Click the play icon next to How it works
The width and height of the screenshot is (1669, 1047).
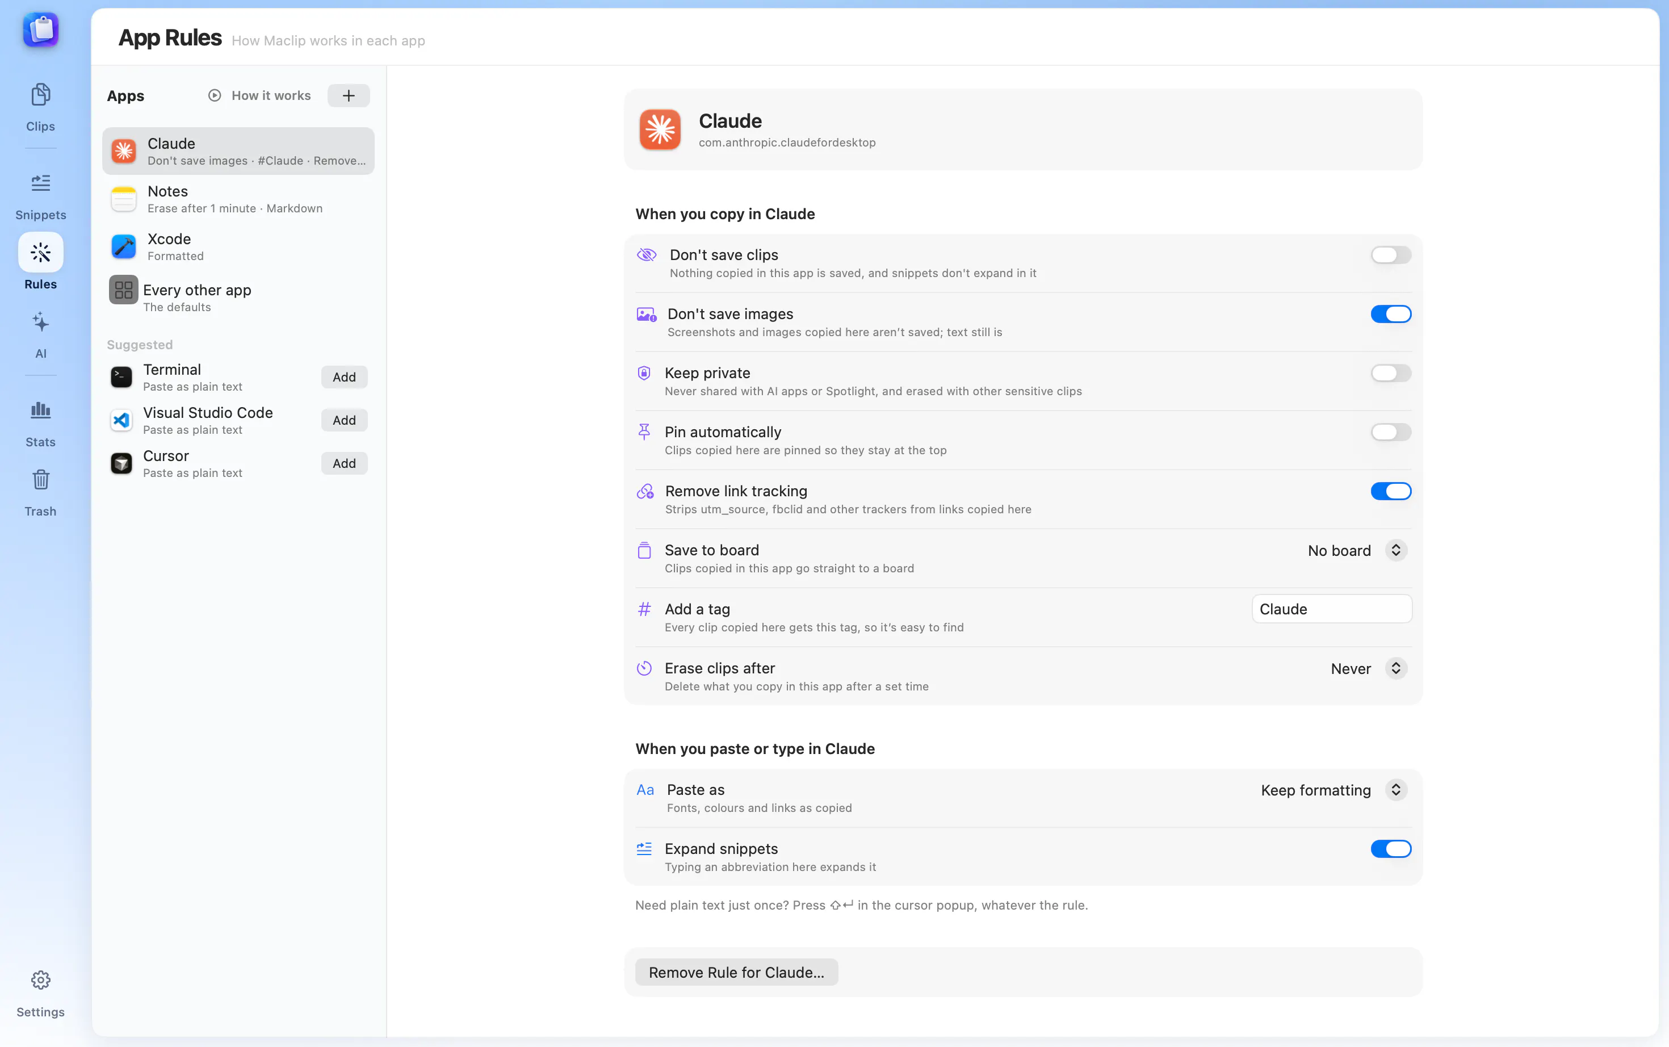tap(215, 95)
